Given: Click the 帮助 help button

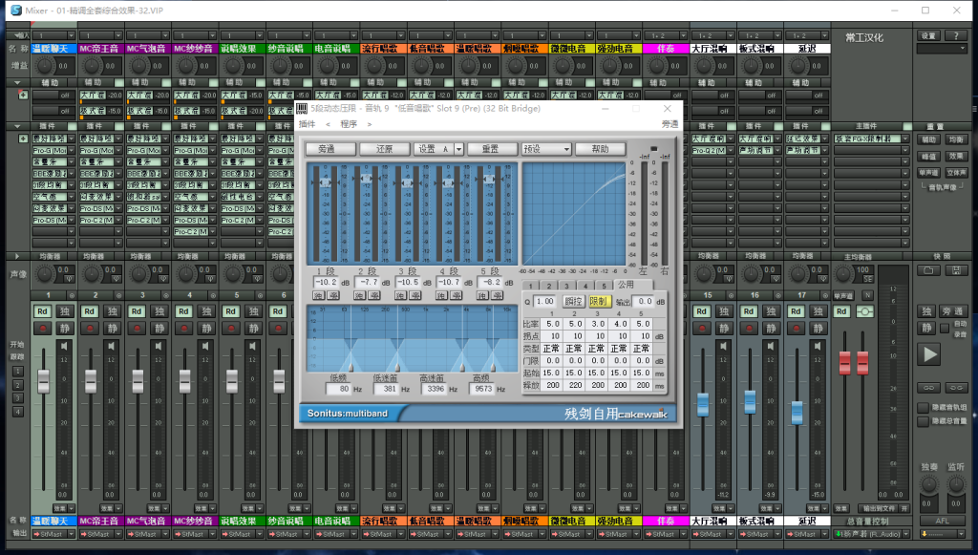Looking at the screenshot, I should [600, 149].
